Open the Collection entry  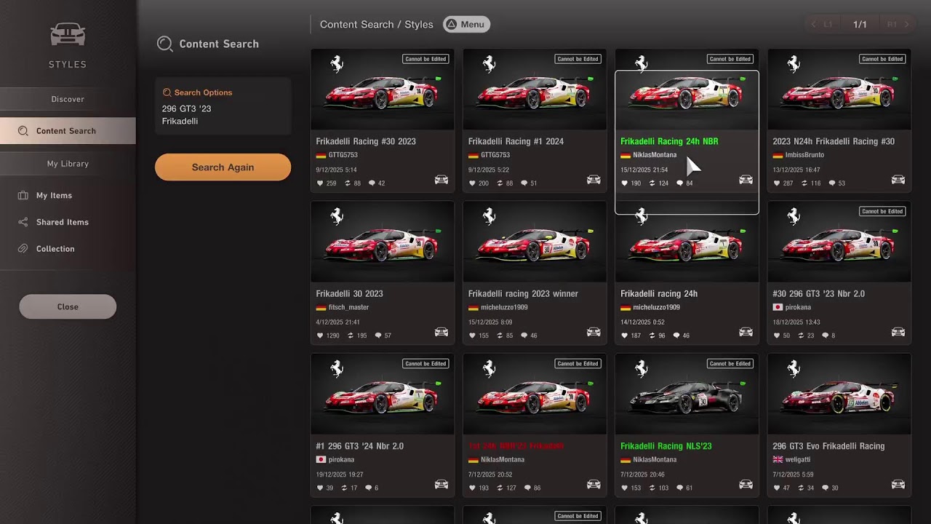pos(55,249)
